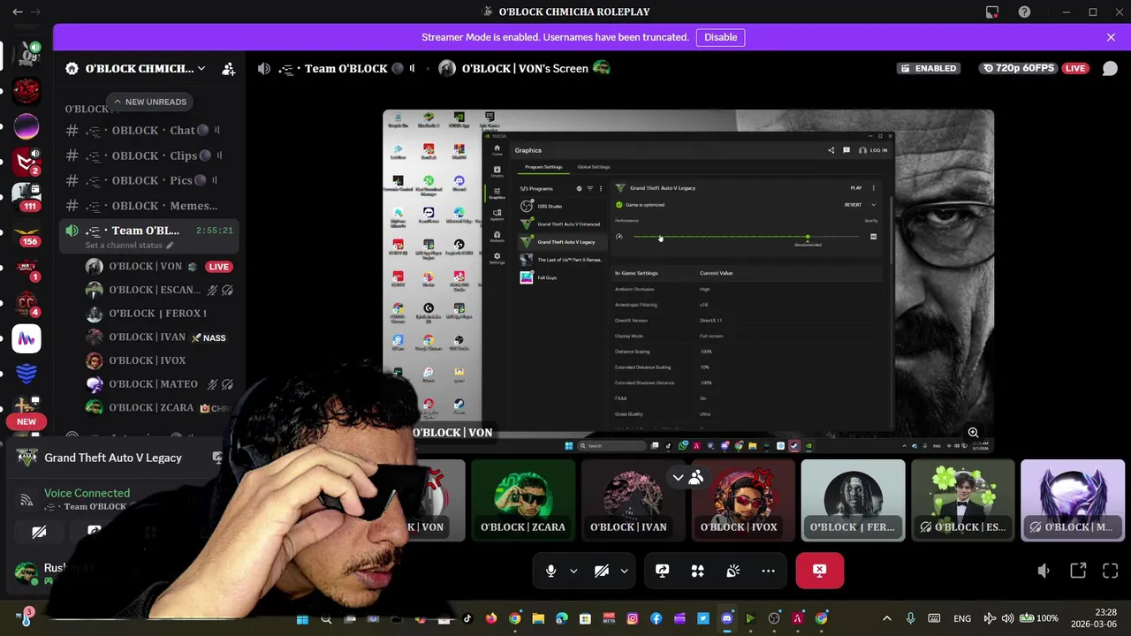
Task: Open the soundboard icon
Action: click(732, 571)
